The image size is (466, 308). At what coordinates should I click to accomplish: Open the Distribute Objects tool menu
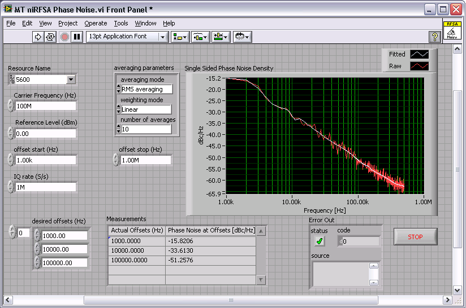point(201,37)
